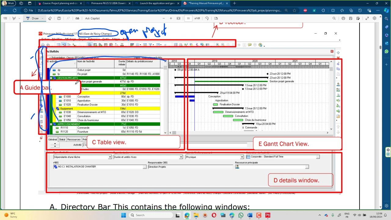Click the Ask Copilot button

[x=92, y=18]
